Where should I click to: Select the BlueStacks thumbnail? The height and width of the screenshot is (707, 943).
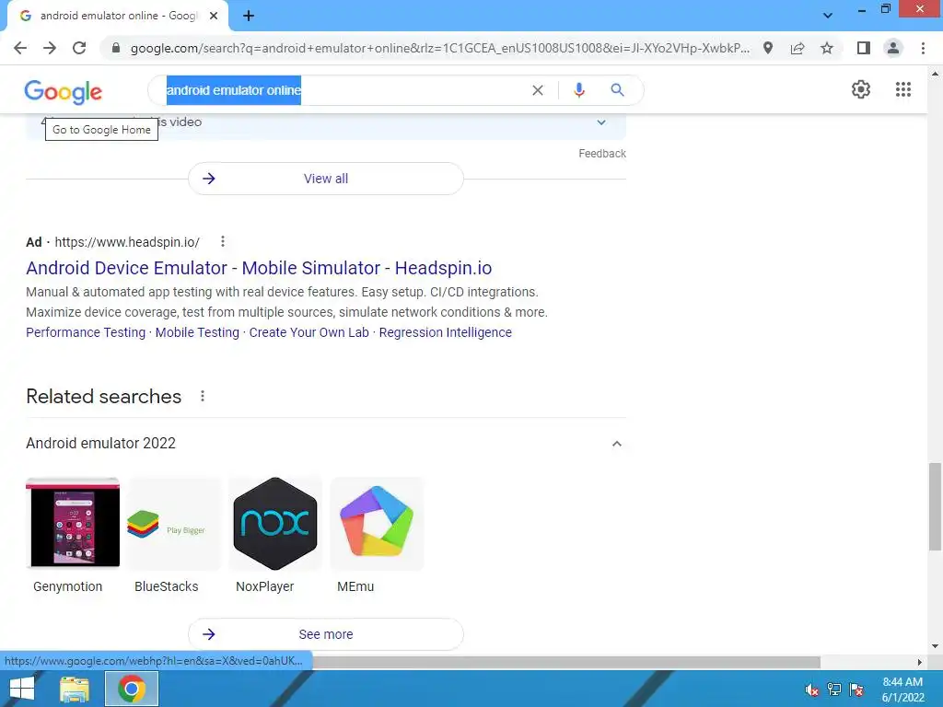tap(174, 523)
